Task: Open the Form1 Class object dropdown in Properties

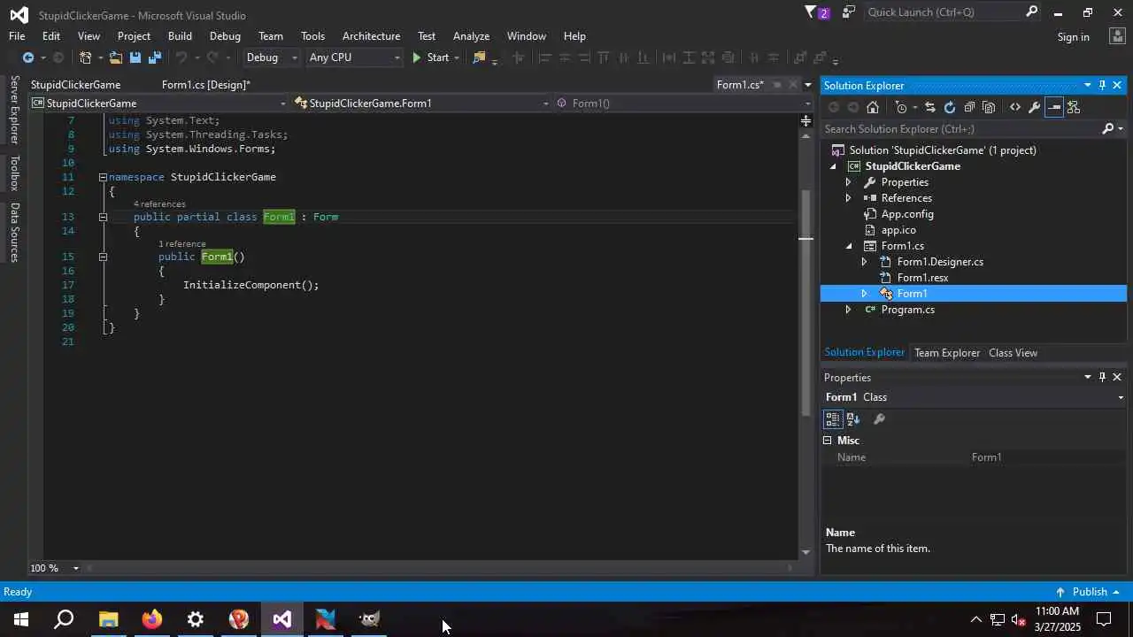Action: pyautogui.click(x=974, y=397)
